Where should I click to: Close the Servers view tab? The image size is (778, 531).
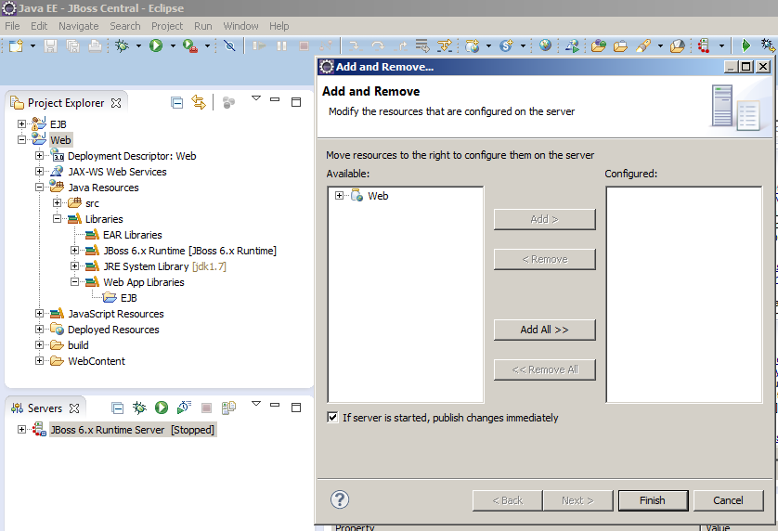click(74, 408)
